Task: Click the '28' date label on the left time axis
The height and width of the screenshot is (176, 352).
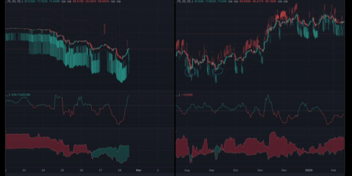Action: point(120,170)
